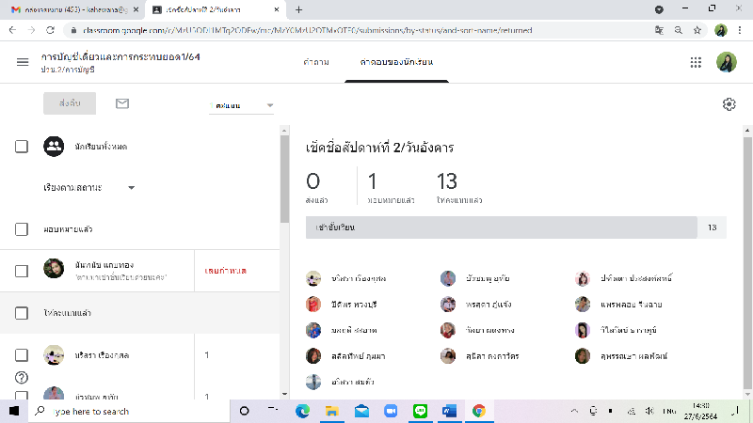Viewport: 753px width, 423px height.
Task: Open the points value dropdown
Action: click(241, 105)
